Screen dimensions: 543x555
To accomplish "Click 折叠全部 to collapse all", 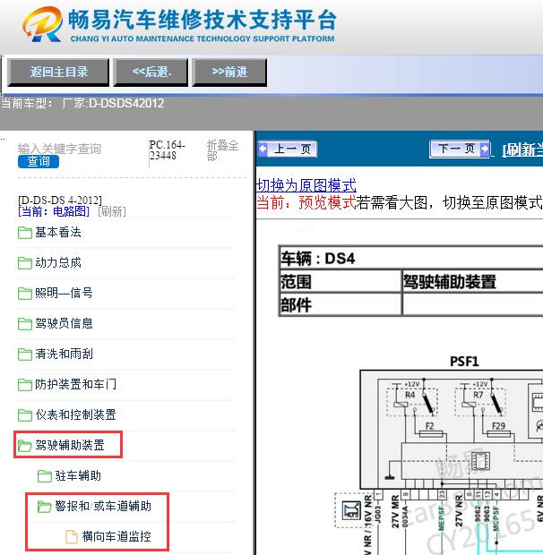I will click(x=222, y=150).
